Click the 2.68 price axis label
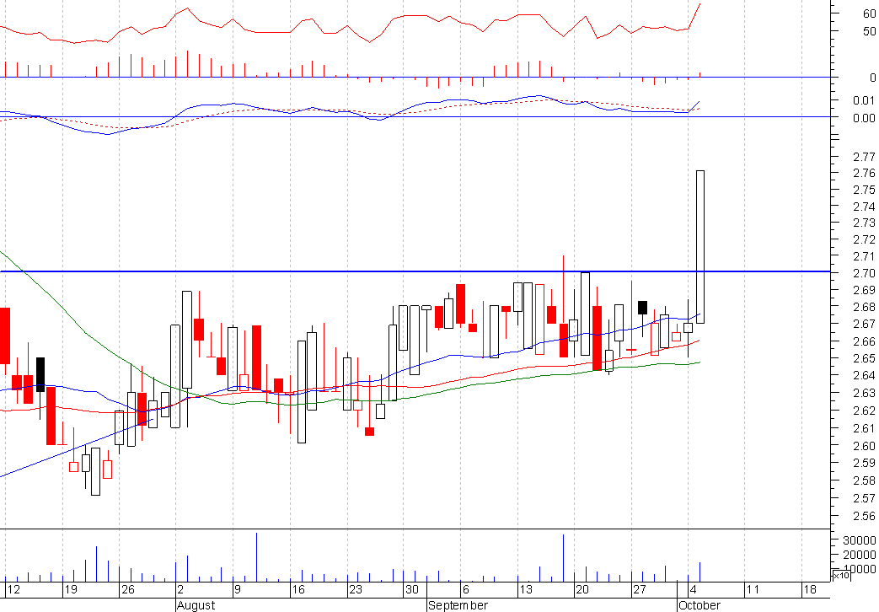 864,308
